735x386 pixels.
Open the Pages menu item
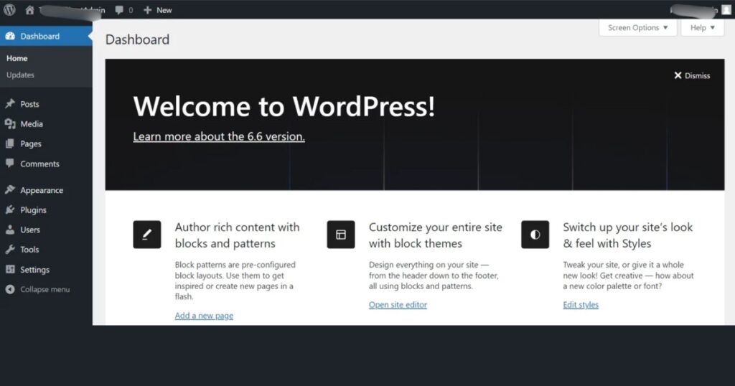(x=30, y=144)
